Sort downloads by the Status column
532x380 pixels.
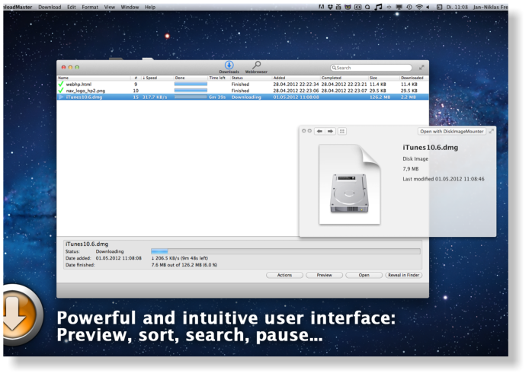(251, 78)
